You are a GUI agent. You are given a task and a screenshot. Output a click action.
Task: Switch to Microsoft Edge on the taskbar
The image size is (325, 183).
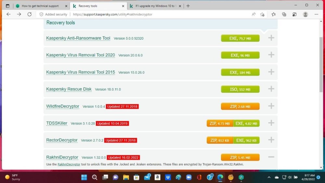[220, 177]
